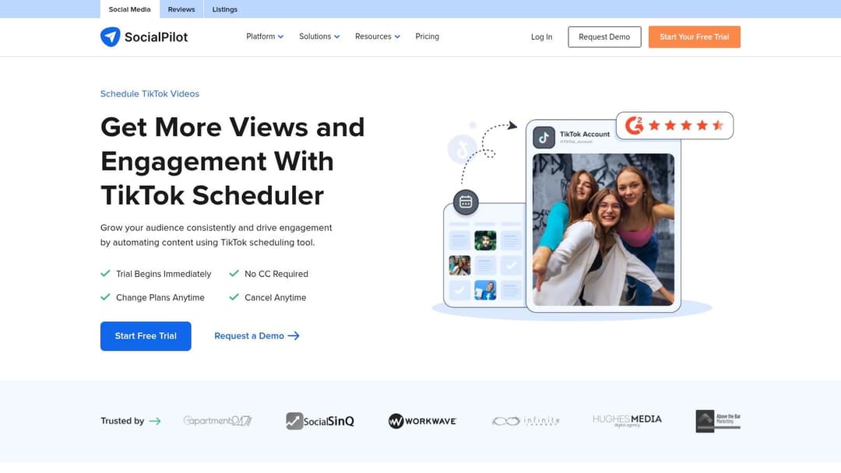Click the bearded man thumbnail in calendar grid

tap(485, 240)
